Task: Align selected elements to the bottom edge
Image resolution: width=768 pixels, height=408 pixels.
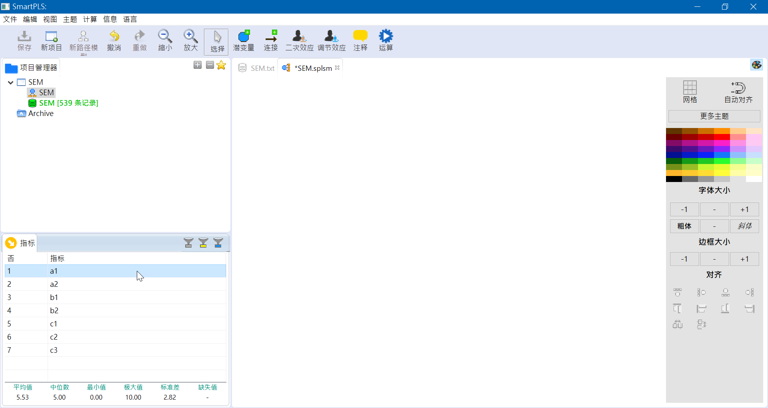Action: point(726,308)
